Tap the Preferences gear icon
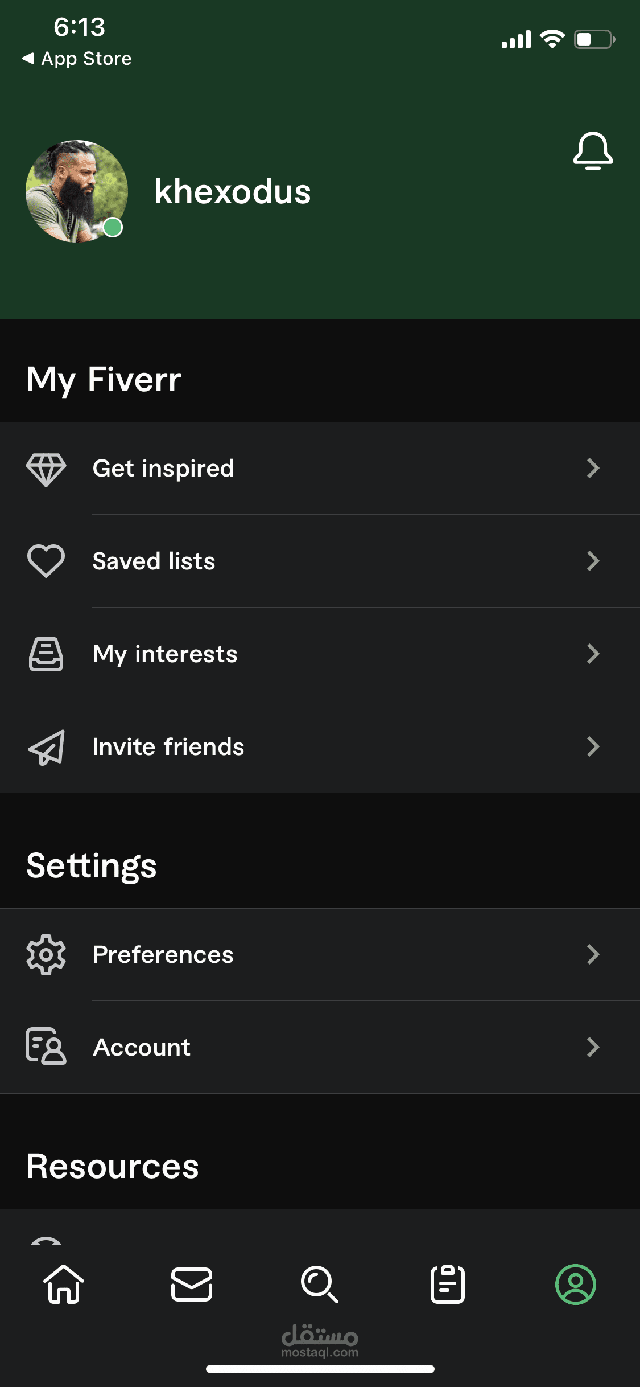This screenshot has width=640, height=1387. click(46, 955)
